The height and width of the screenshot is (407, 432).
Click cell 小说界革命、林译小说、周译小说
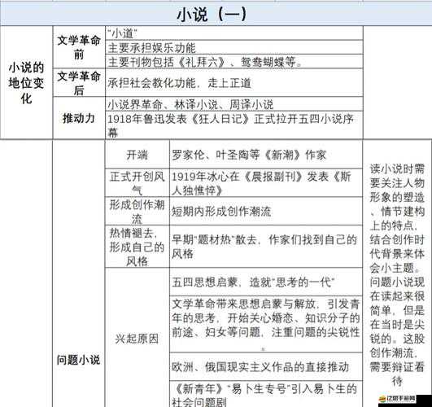(234, 104)
